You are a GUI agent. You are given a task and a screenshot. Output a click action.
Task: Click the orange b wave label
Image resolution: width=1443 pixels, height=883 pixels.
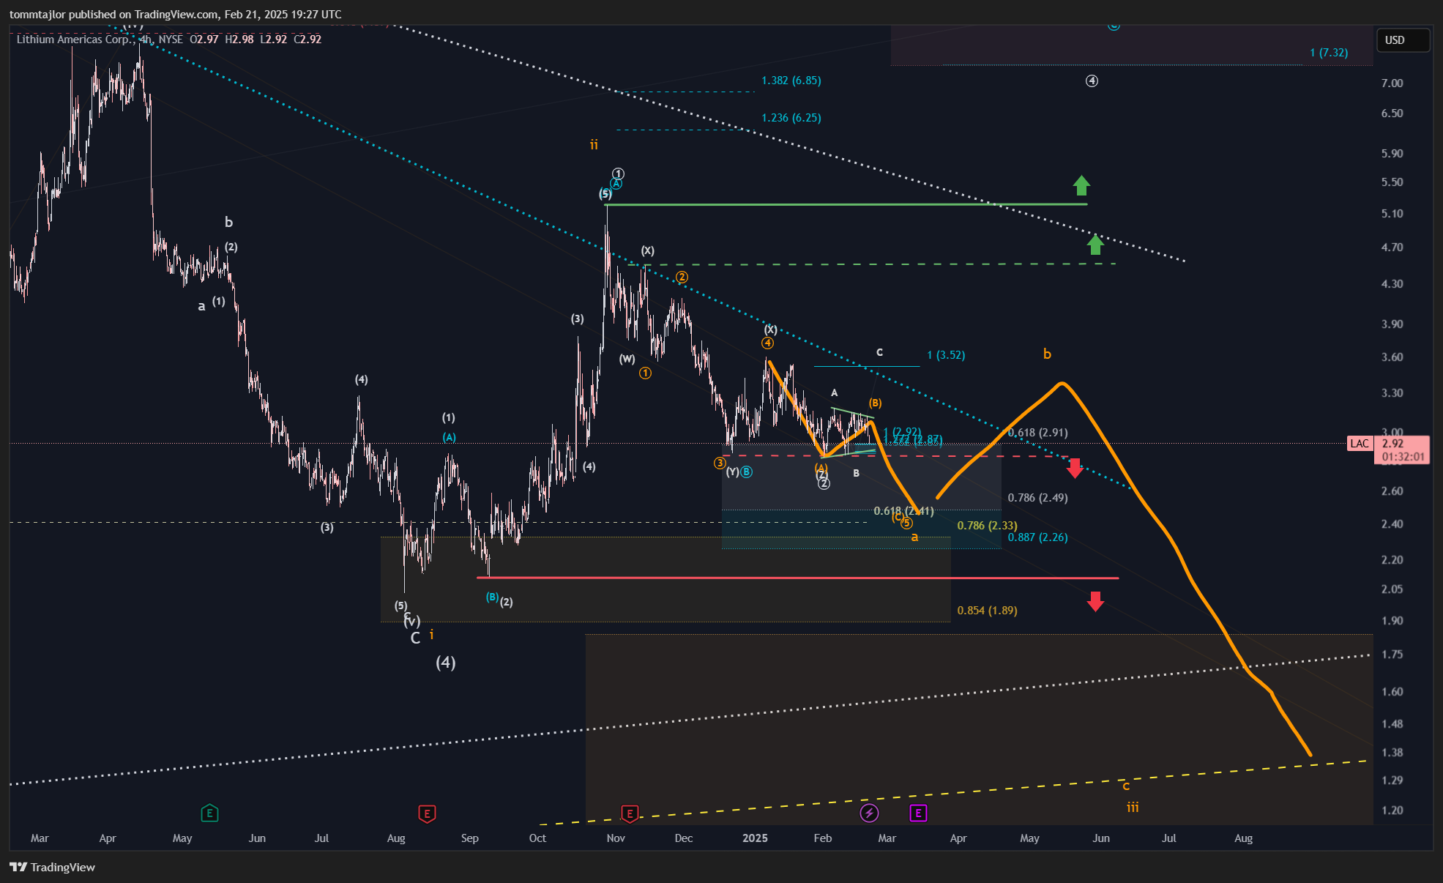tap(1047, 354)
